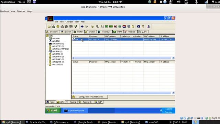Image resolution: width=220 pixels, height=124 pixels.
Task: Click the Idle status cell in top table
Action: click(80, 39)
